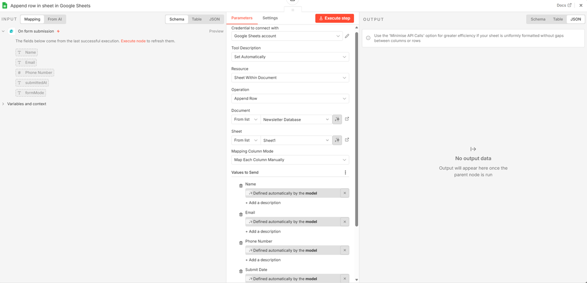Switch input view to Mapping

pos(32,19)
